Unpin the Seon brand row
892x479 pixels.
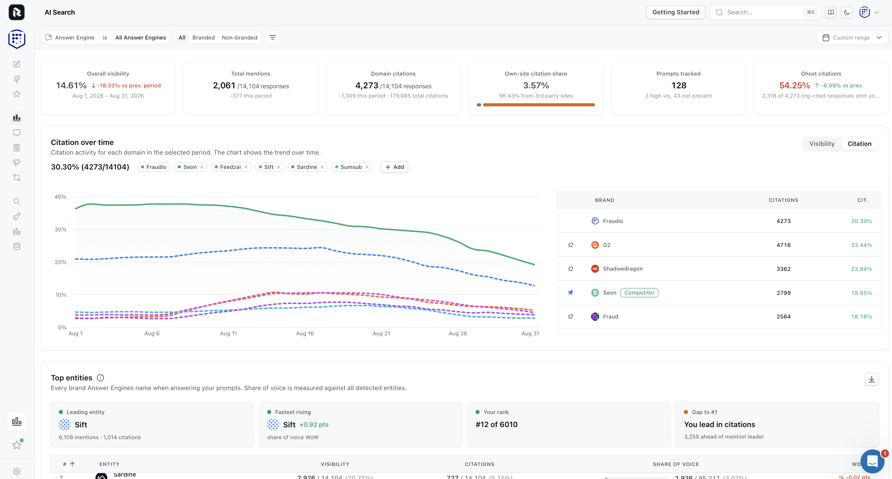[x=571, y=293]
